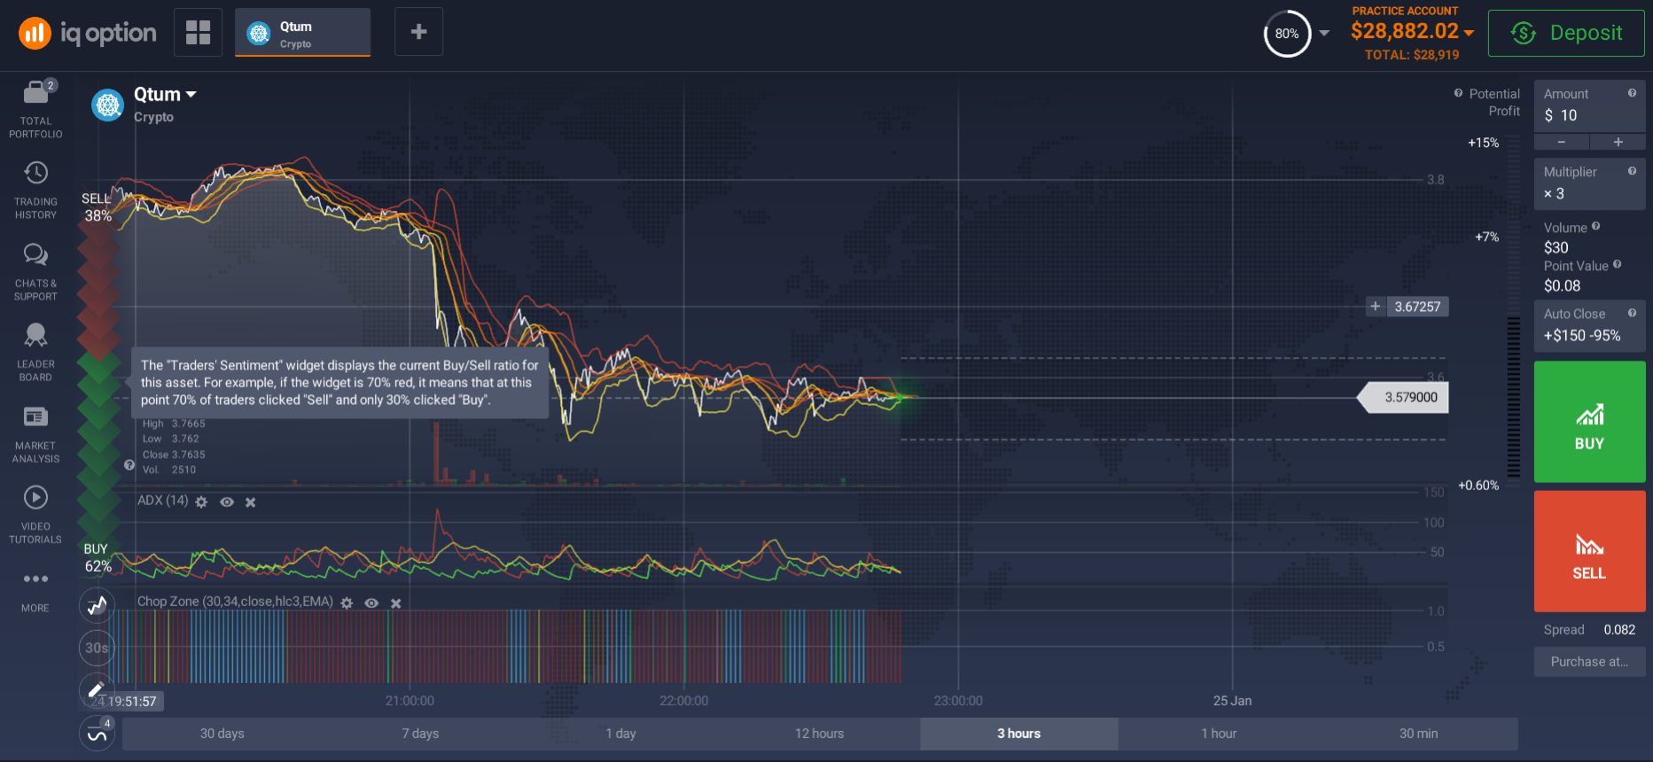The width and height of the screenshot is (1653, 762).
Task: Open Video Tutorials play icon
Action: pos(35,497)
